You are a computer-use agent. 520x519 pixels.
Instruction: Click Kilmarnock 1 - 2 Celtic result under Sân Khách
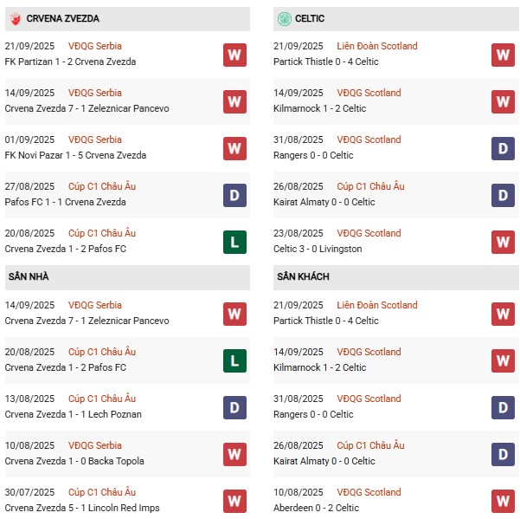click(x=319, y=367)
